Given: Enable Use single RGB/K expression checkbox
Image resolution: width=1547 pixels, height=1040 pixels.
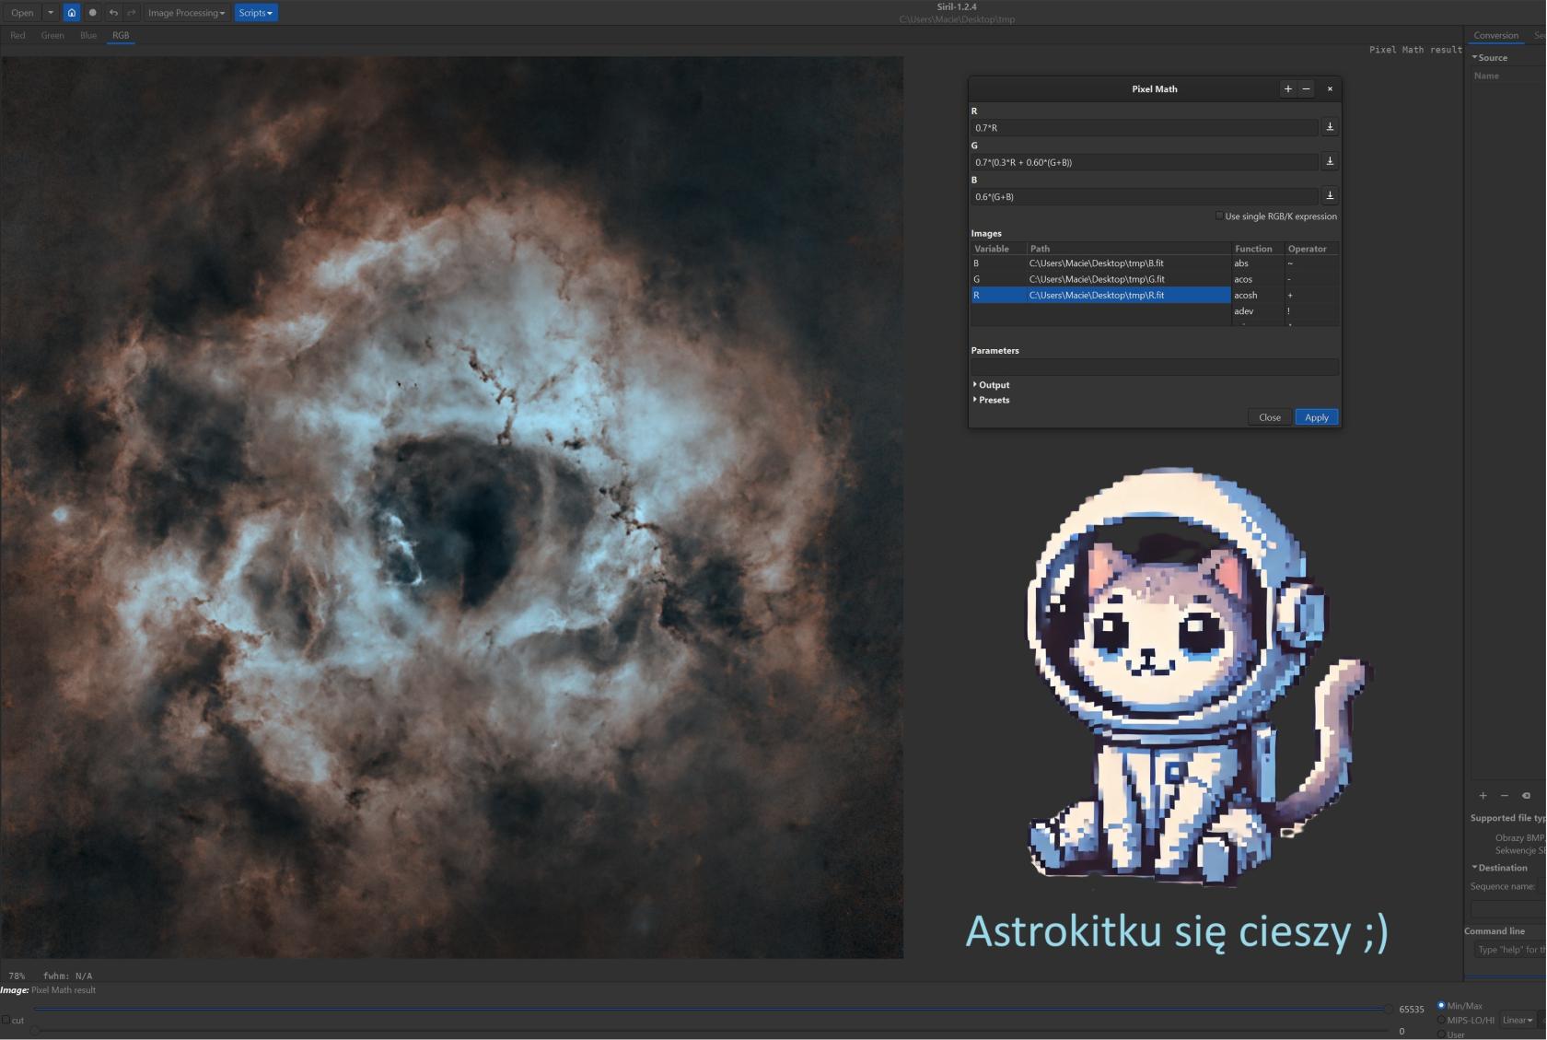Looking at the screenshot, I should coord(1219,216).
